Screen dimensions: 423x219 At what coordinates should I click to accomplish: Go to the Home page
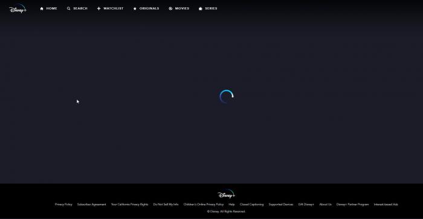(x=48, y=8)
